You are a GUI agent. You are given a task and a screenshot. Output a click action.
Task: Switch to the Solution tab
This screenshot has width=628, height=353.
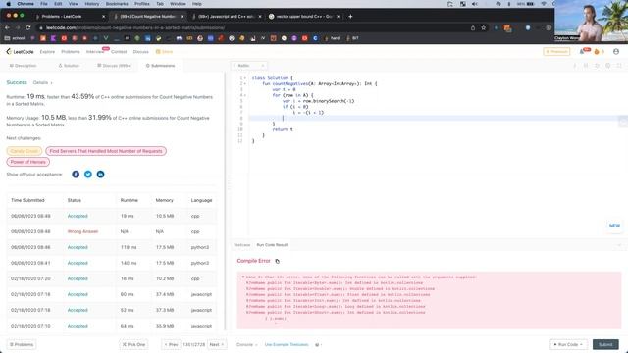pyautogui.click(x=69, y=66)
